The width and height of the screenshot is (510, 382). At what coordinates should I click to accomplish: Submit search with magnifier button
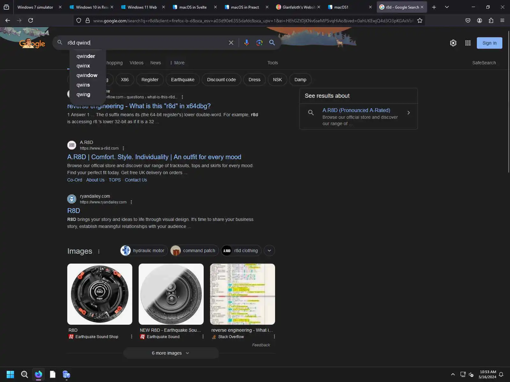click(x=272, y=43)
